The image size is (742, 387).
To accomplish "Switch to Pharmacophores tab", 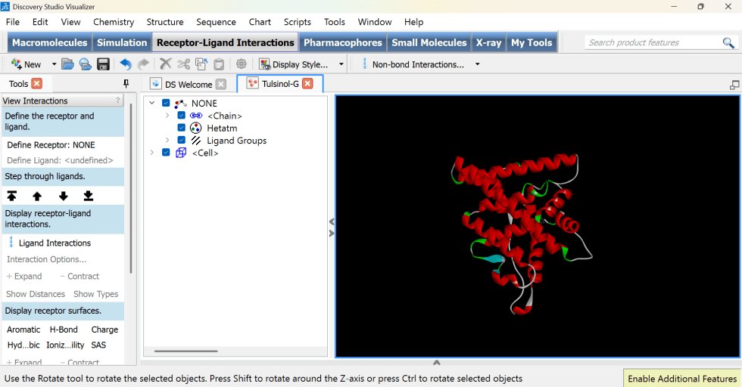I will pos(342,42).
